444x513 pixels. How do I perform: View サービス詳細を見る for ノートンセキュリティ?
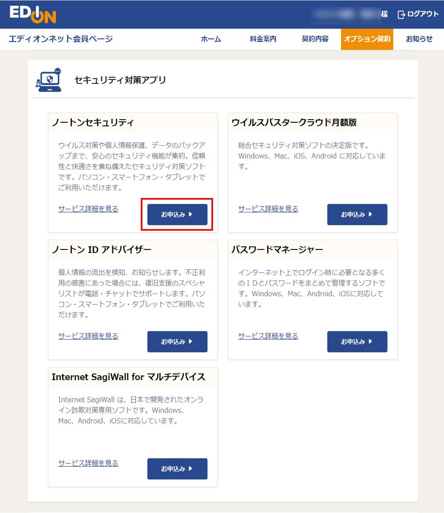pos(88,209)
